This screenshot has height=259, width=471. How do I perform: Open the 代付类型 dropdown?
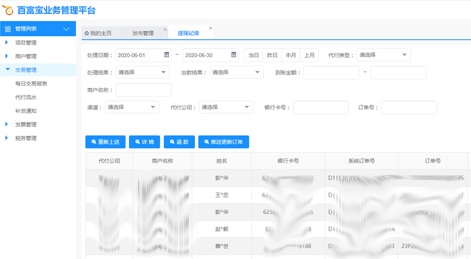[x=383, y=55]
